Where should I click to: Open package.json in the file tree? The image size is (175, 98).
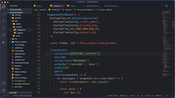(20, 81)
